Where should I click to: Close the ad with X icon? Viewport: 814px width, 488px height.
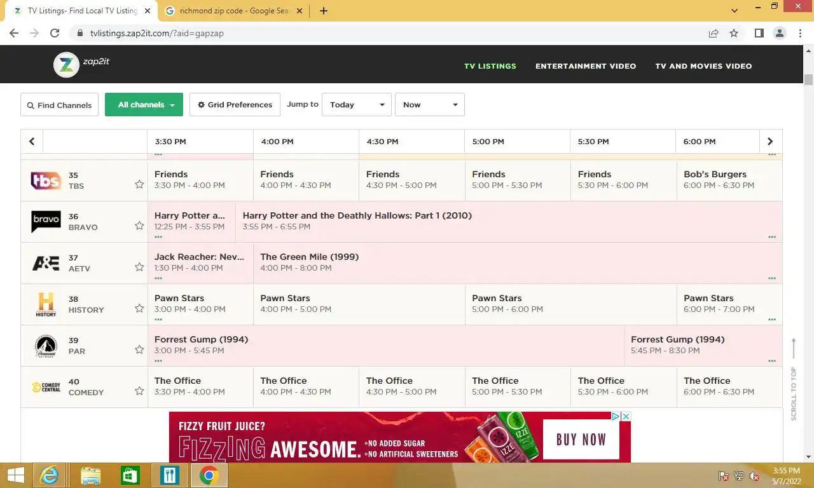pyautogui.click(x=626, y=416)
